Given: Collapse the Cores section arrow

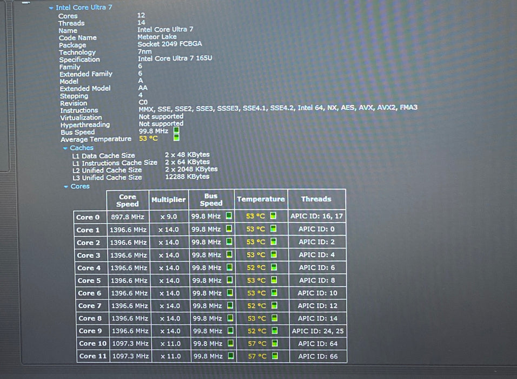Looking at the screenshot, I should click(x=66, y=187).
